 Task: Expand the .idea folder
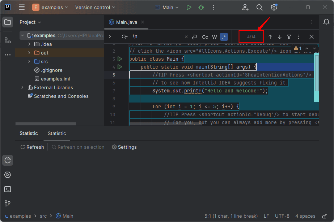tap(29, 44)
